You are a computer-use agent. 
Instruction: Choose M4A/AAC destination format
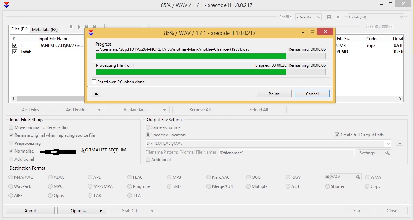(x=11, y=177)
